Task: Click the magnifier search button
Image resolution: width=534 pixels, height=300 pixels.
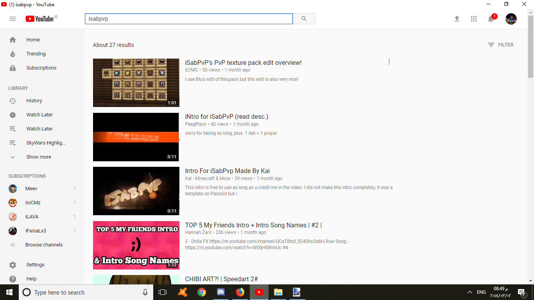Action: coord(304,19)
